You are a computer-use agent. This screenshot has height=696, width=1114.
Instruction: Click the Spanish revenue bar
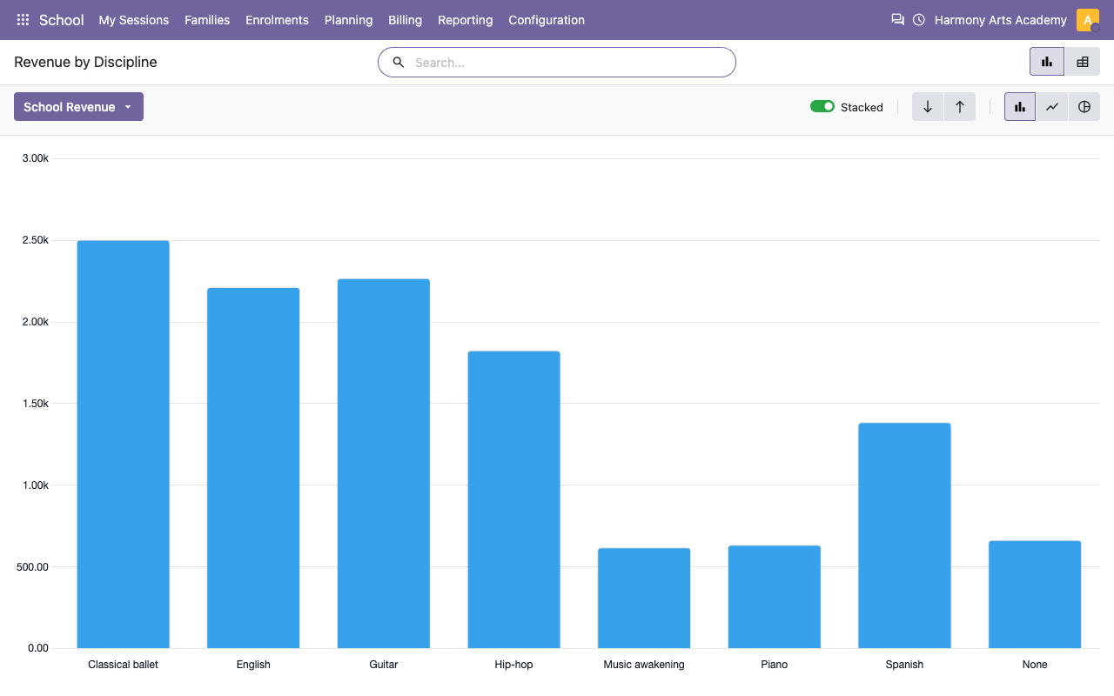tap(904, 536)
